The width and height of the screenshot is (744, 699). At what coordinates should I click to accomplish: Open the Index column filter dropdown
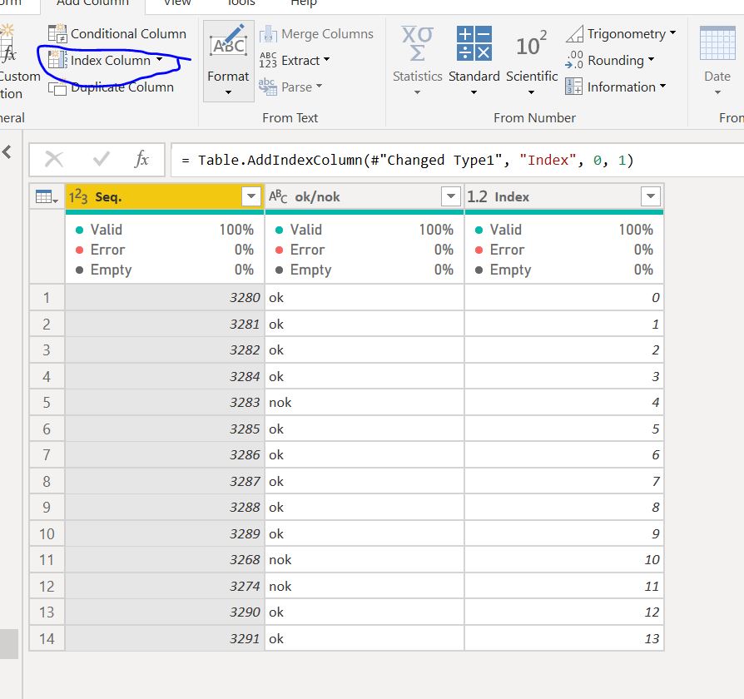(651, 196)
